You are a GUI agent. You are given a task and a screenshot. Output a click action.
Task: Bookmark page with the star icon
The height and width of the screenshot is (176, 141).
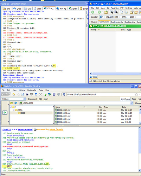[x=136, y=94]
